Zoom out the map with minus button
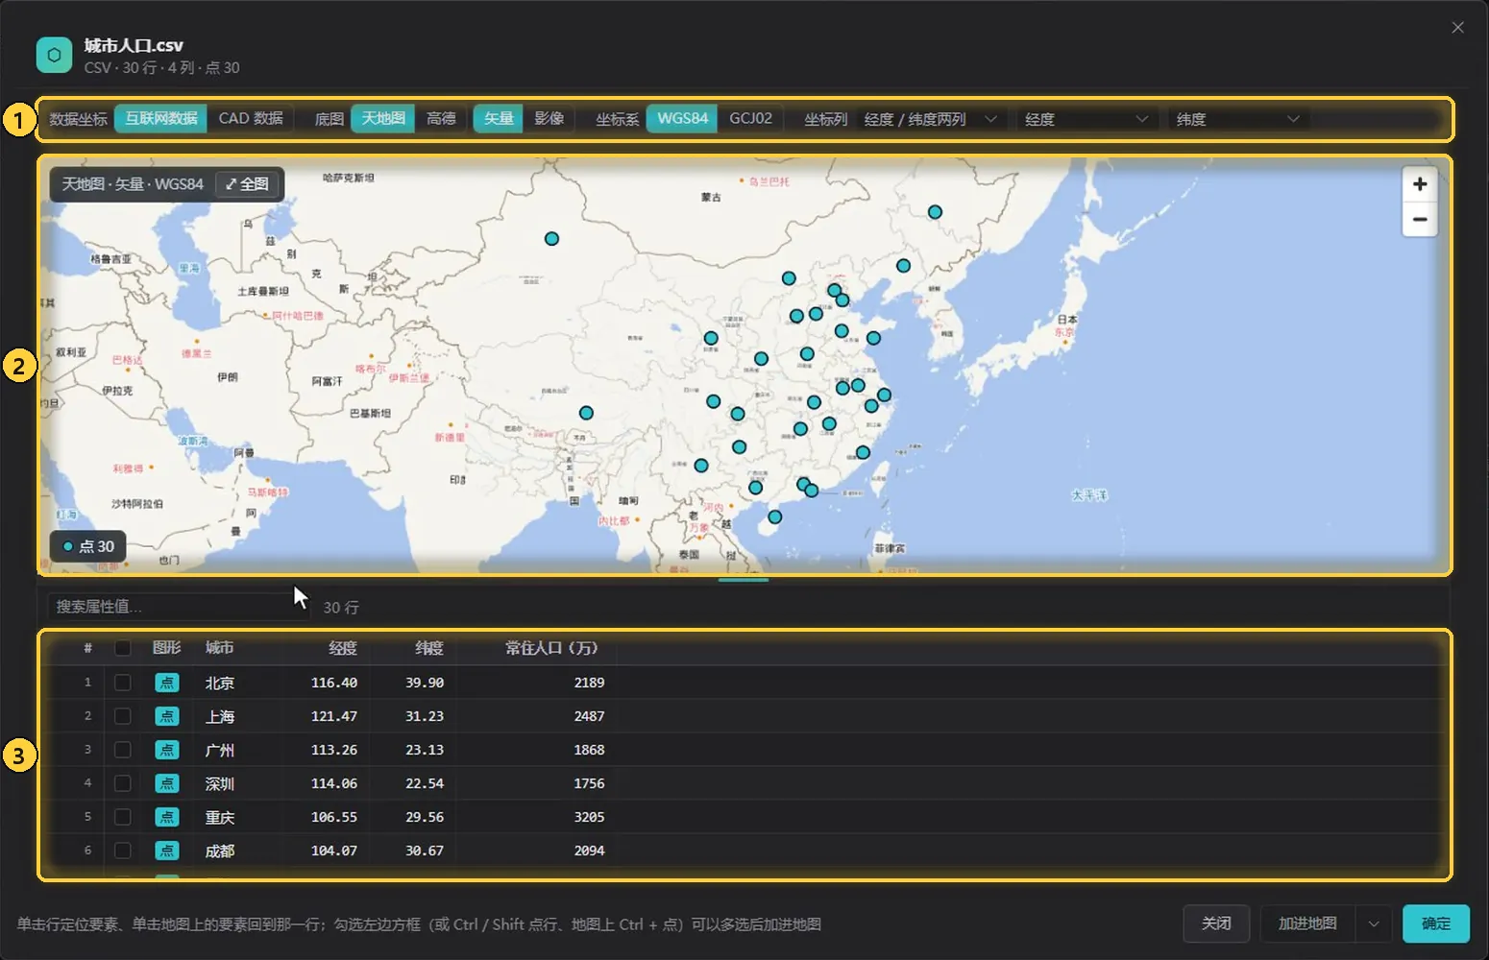This screenshot has height=960, width=1489. pyautogui.click(x=1420, y=220)
